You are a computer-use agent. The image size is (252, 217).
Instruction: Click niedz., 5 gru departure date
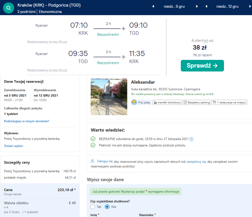[x=174, y=6]
